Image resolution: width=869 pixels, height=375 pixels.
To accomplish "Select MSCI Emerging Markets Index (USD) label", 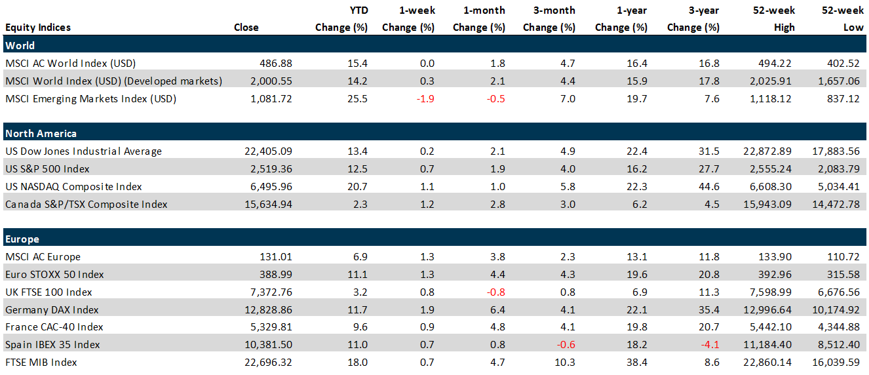I will click(90, 98).
